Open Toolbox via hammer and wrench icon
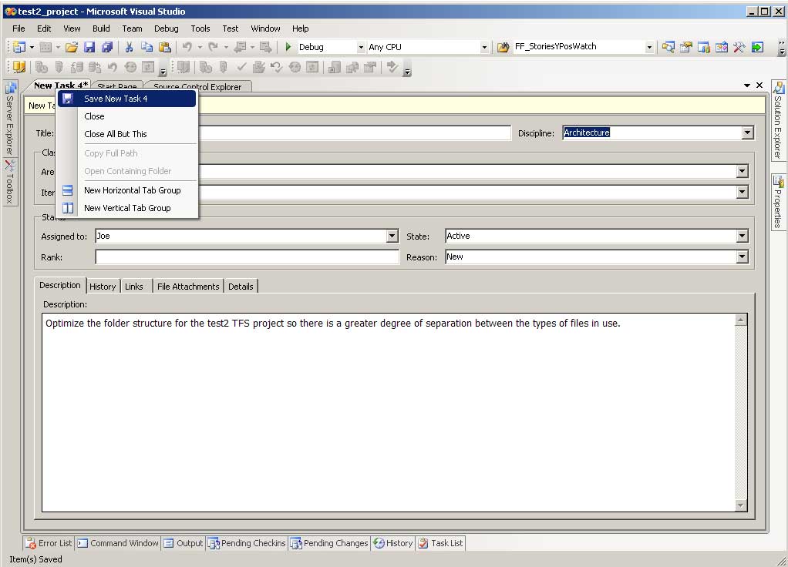Viewport: 788px width, 567px height. tap(739, 47)
